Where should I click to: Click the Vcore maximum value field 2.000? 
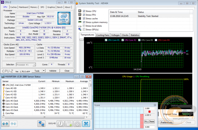click(x=149, y=108)
